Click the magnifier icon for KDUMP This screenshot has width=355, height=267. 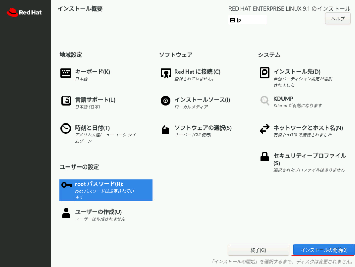click(265, 101)
